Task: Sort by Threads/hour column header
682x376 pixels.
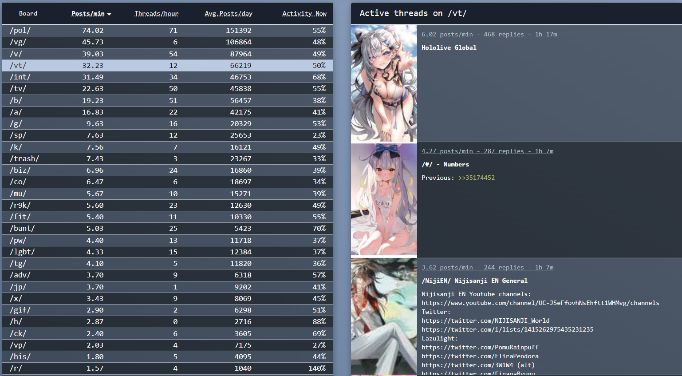Action: pos(157,14)
